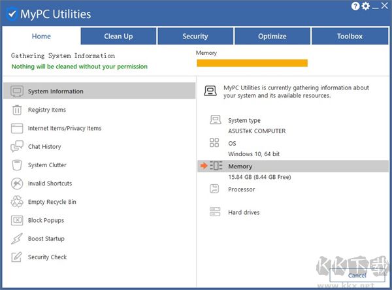This screenshot has height=290, width=392.
Task: Click the Block Popups icon
Action: pos(17,221)
